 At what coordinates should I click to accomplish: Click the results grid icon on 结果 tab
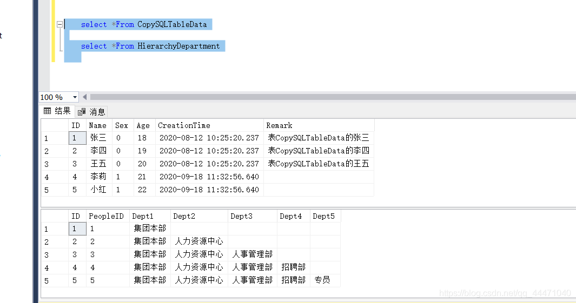tap(48, 111)
